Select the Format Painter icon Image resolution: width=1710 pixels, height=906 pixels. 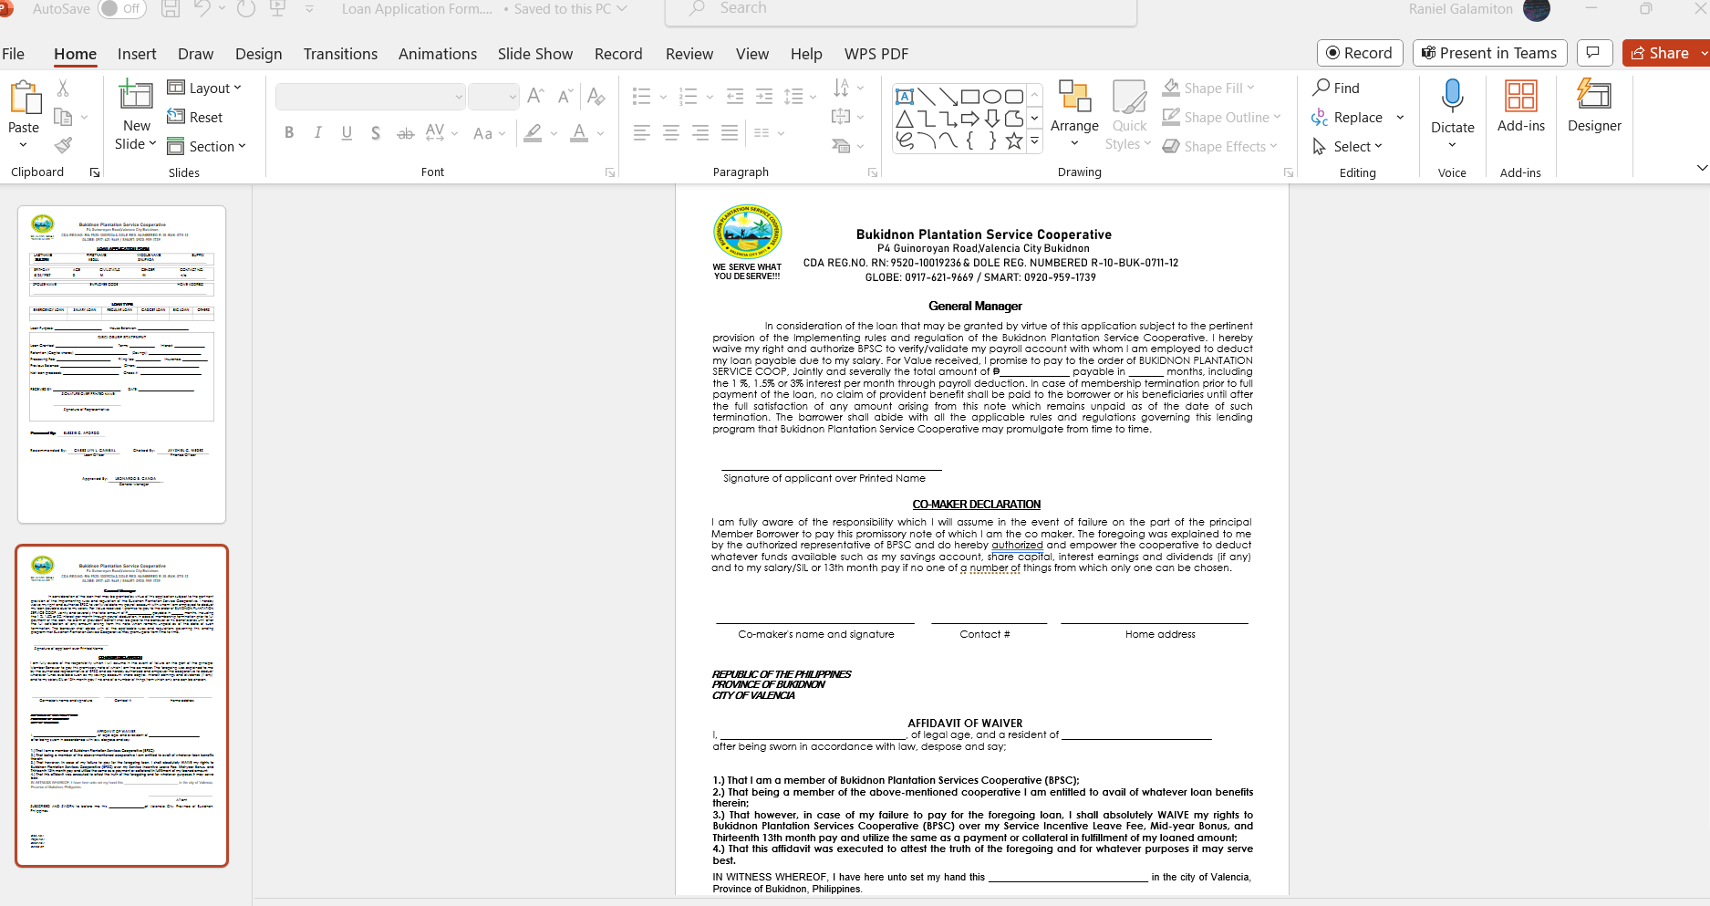[63, 145]
